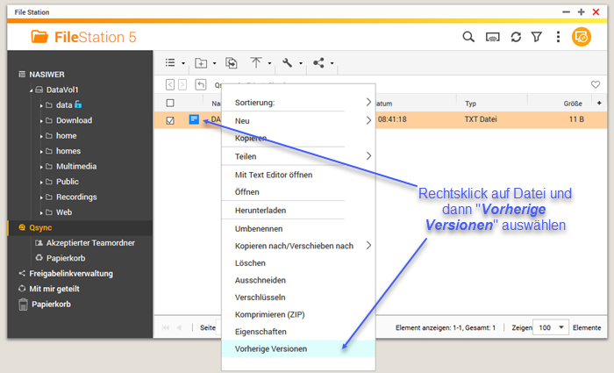Screen dimensions: 614x373
Task: Open the view mode dropdown arrow
Action: pyautogui.click(x=182, y=63)
